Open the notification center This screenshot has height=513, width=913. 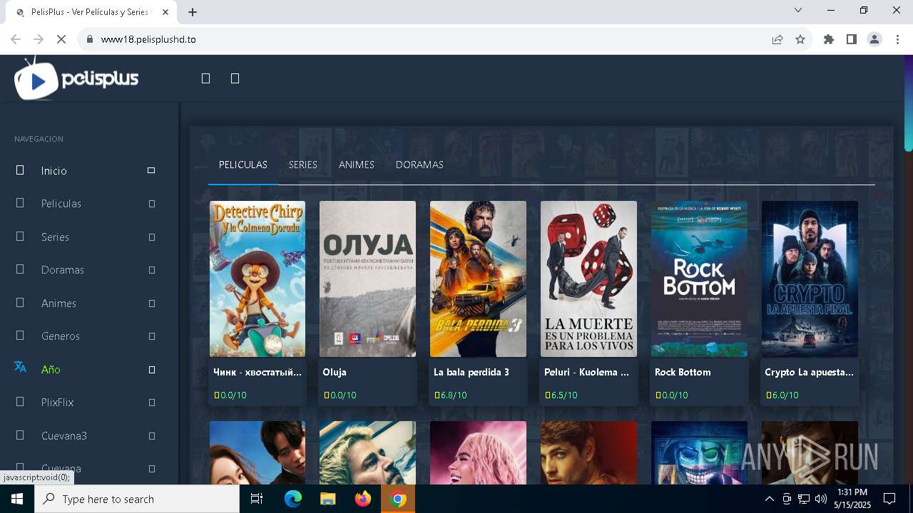tap(889, 499)
